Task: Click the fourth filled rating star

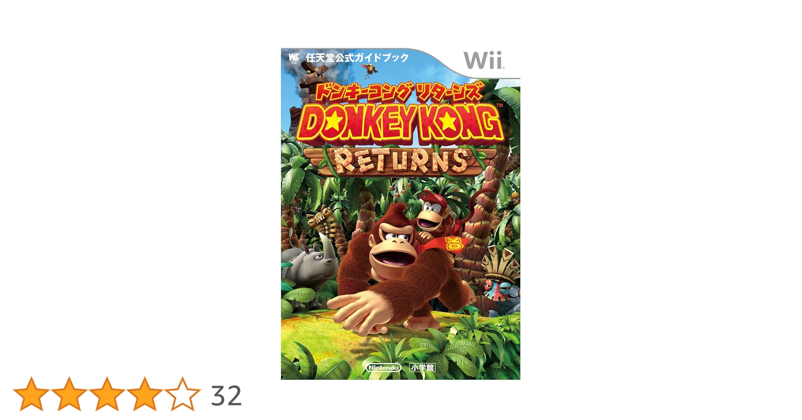Action: (144, 394)
